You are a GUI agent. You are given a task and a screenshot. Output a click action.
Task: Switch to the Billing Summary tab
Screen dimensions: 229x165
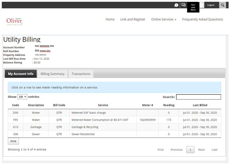(53, 74)
